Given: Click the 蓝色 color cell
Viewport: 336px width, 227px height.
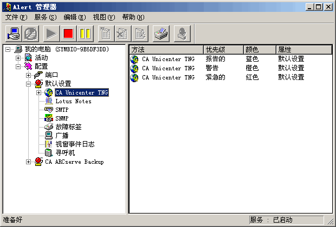Looking at the screenshot, I should click(252, 59).
